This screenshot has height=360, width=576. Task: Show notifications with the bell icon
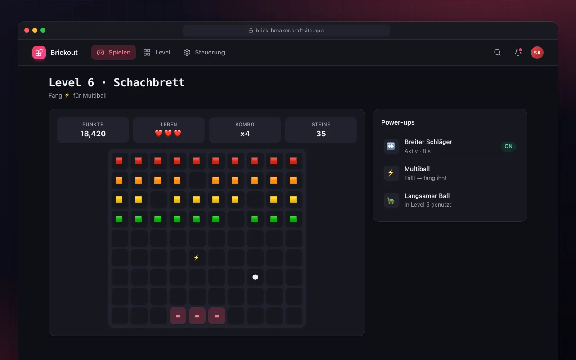coord(518,53)
